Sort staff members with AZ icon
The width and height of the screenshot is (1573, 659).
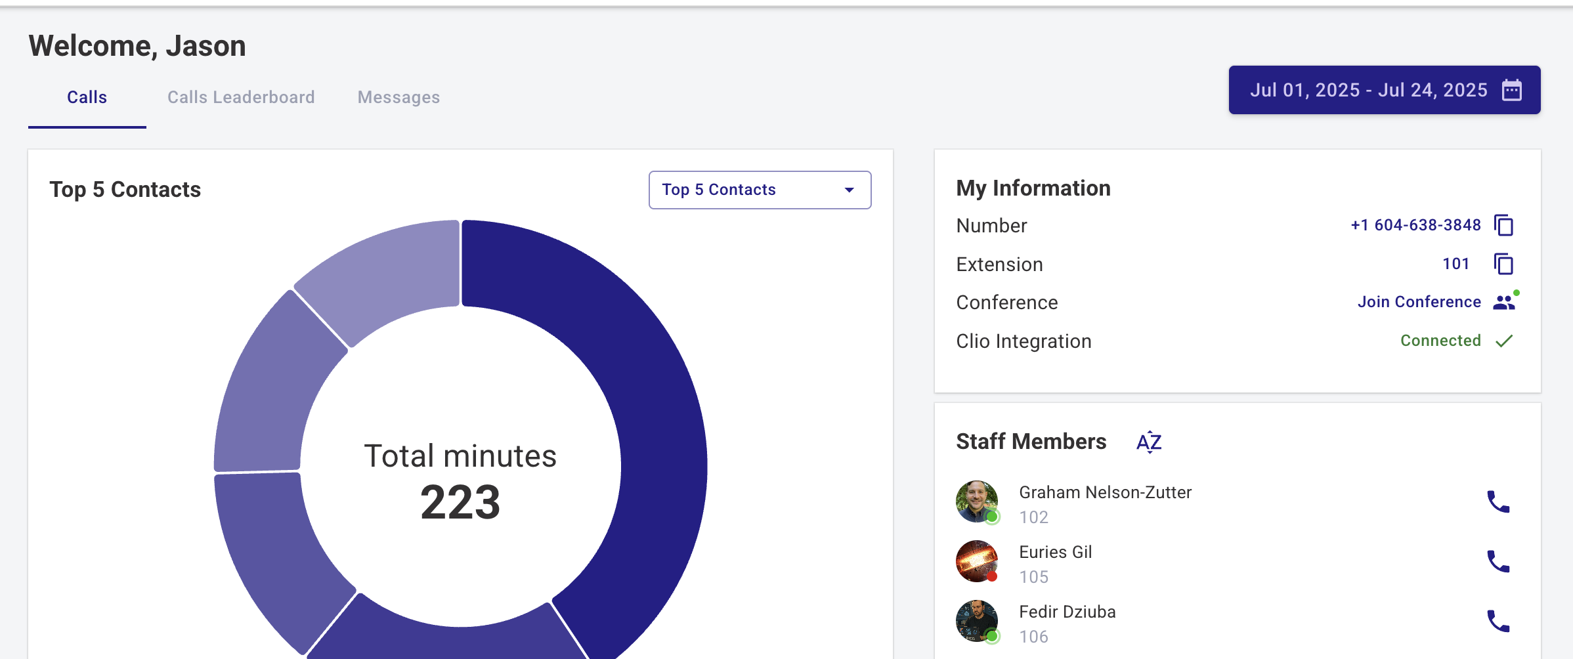click(x=1149, y=442)
